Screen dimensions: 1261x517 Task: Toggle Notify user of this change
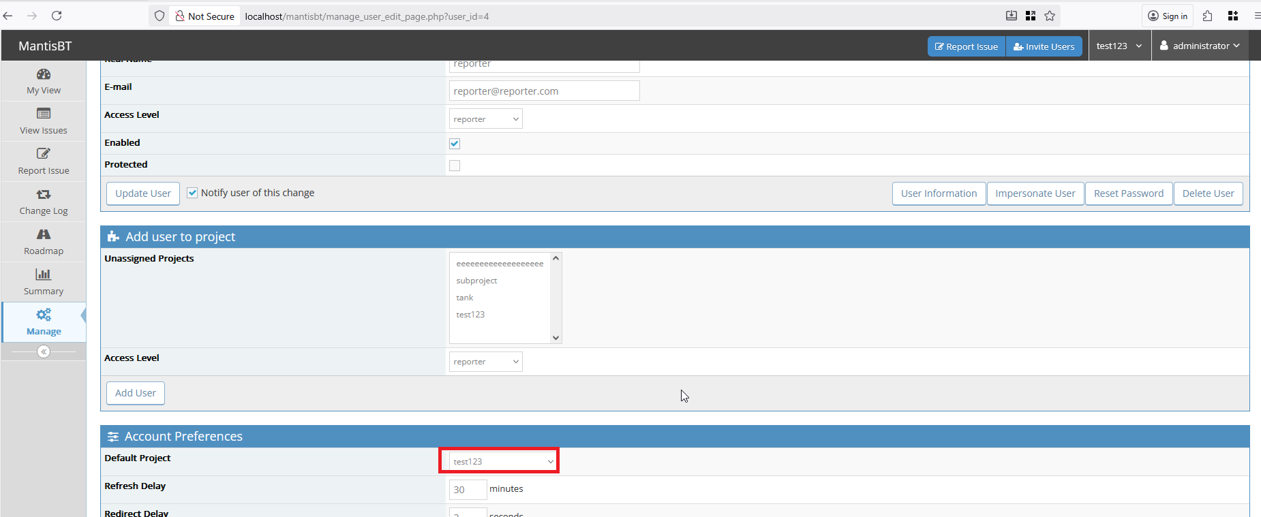pos(192,193)
